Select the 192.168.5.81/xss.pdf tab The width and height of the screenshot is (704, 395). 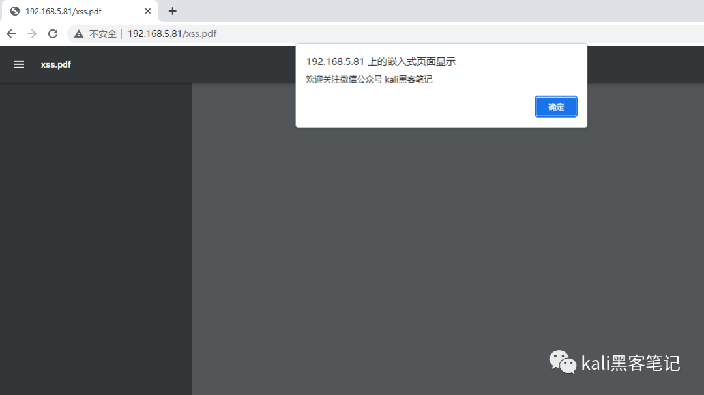coord(78,10)
